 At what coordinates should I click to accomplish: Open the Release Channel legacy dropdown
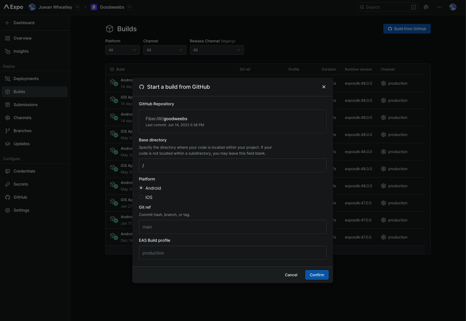point(217,50)
